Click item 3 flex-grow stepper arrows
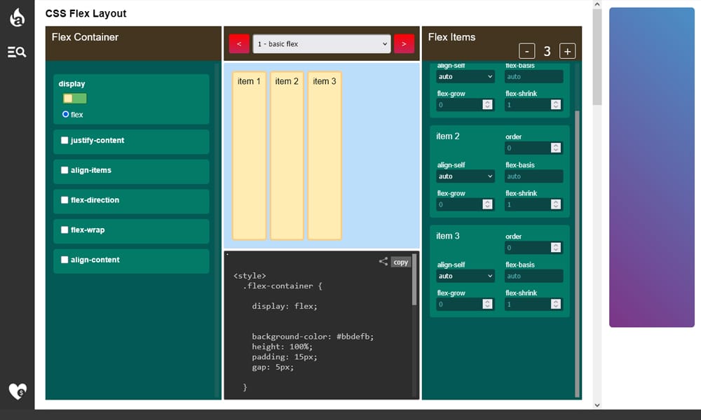The image size is (701, 420). coord(488,304)
